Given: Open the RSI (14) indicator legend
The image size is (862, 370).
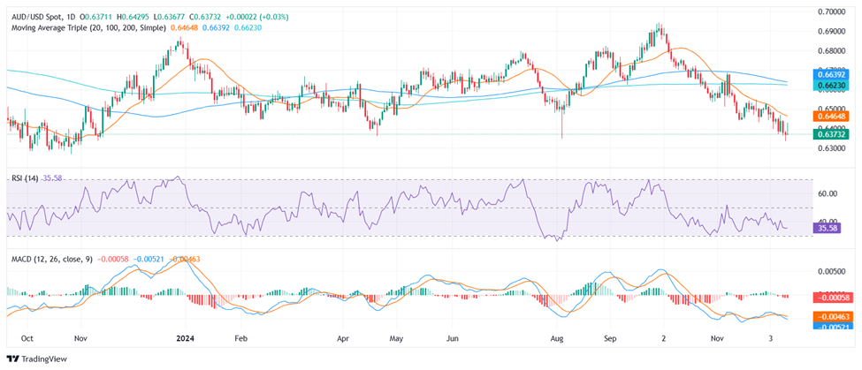Looking at the screenshot, I should coord(26,179).
